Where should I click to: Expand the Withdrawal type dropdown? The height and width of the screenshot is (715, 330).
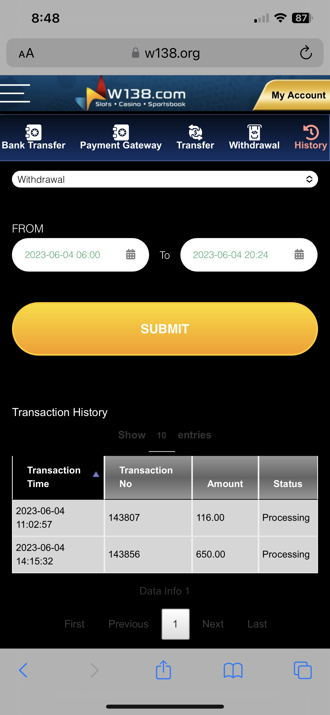click(165, 179)
